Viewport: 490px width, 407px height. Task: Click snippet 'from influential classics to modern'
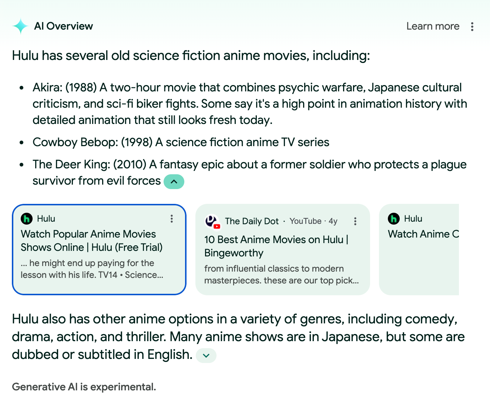[274, 269]
